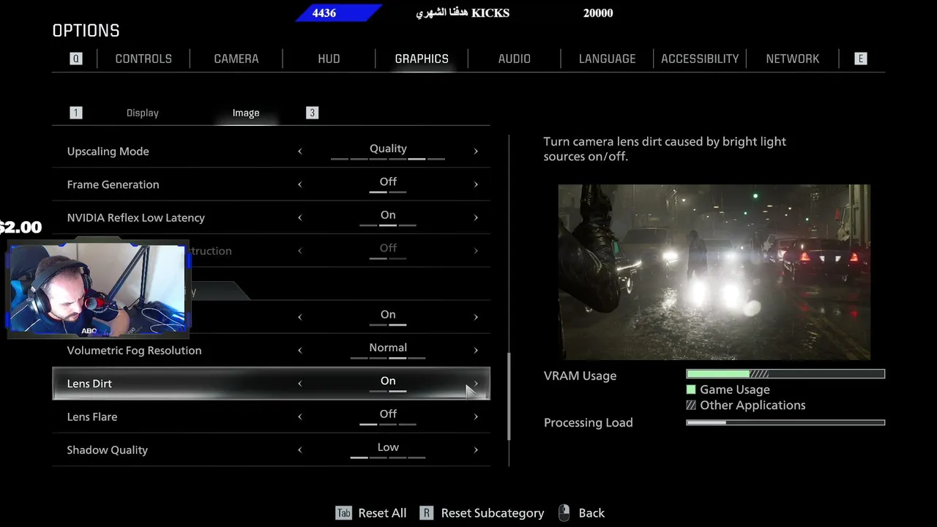This screenshot has width=937, height=527.
Task: Click right arrow for Lens Dirt
Action: [476, 384]
